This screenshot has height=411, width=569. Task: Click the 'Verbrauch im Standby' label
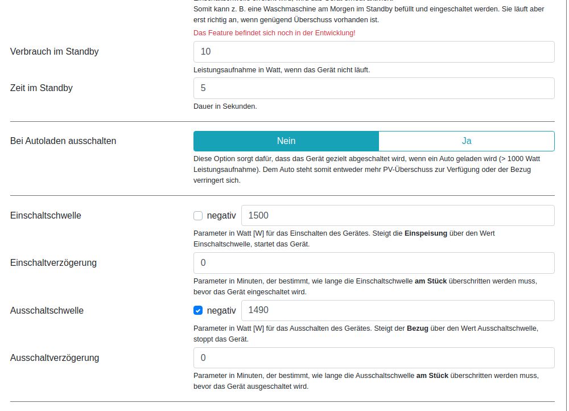click(x=55, y=52)
